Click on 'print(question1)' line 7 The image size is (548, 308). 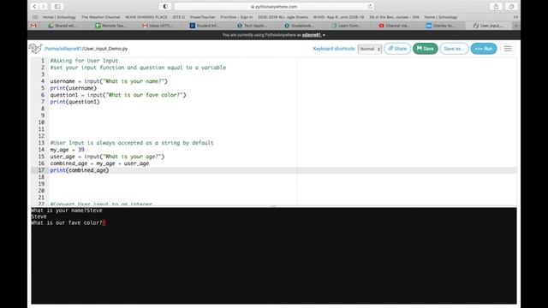point(74,102)
